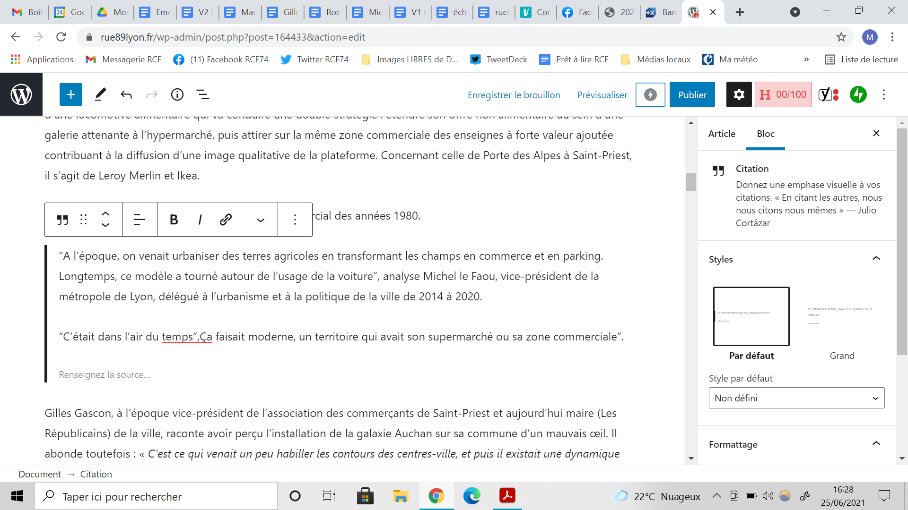The image size is (908, 510).
Task: Toggle the settings gear sidebar button
Action: pyautogui.click(x=739, y=95)
